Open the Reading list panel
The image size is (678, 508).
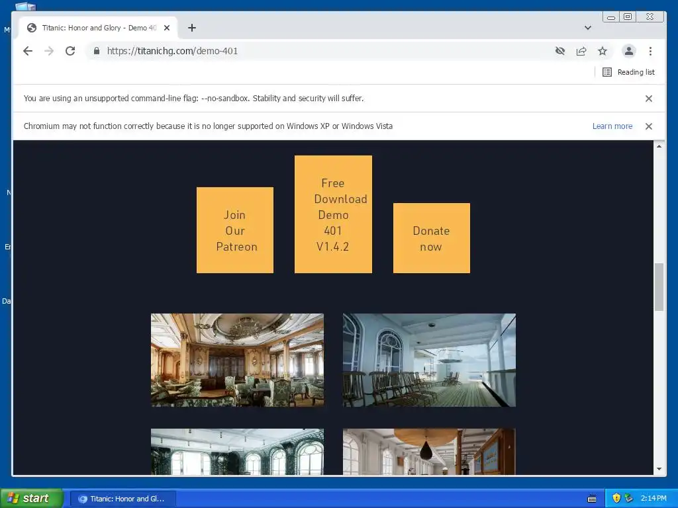click(628, 72)
